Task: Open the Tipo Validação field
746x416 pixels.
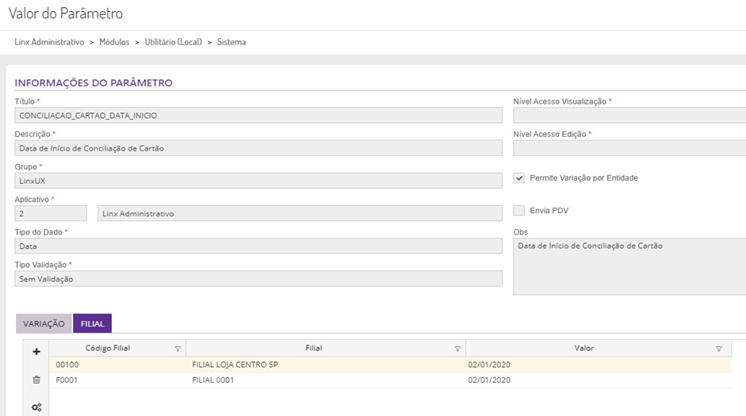Action: click(x=258, y=279)
